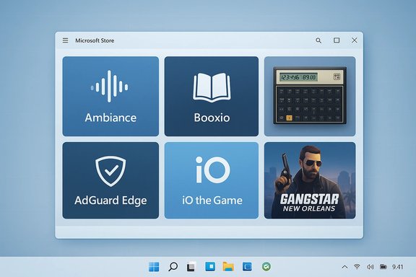Open taskbar Search
The height and width of the screenshot is (277, 416).
pyautogui.click(x=173, y=267)
